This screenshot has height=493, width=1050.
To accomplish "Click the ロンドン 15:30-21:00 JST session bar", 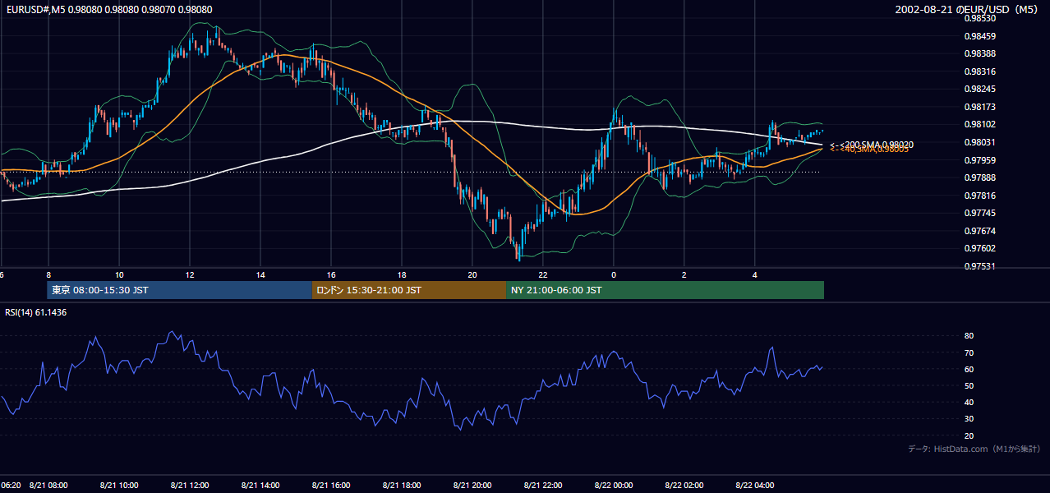I will tap(409, 290).
